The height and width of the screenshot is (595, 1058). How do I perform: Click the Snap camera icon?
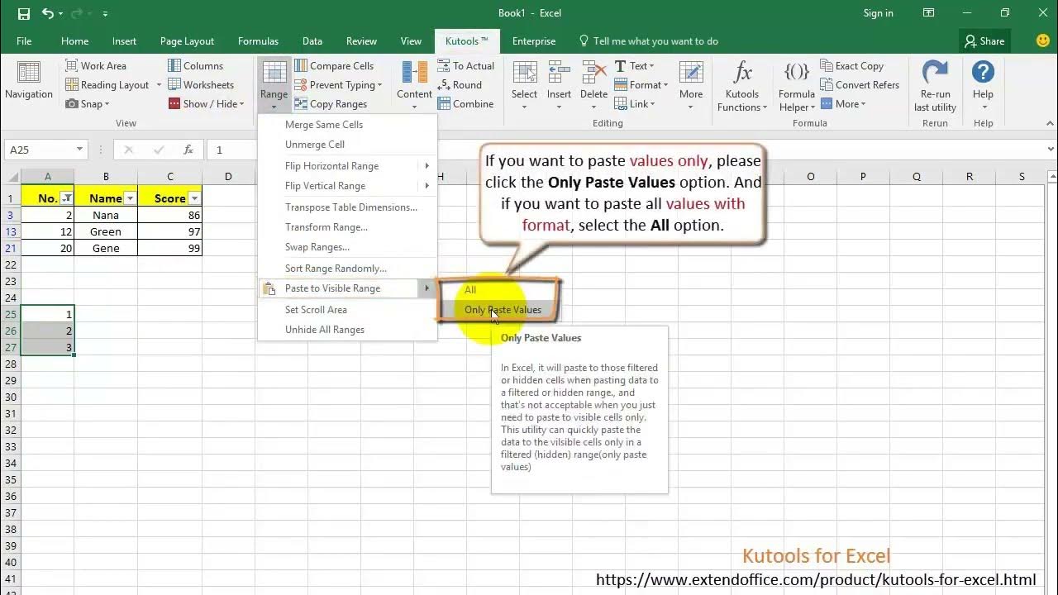(72, 104)
